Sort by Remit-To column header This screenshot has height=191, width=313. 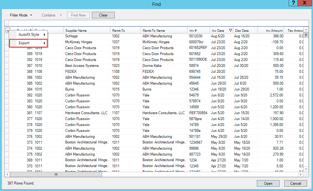pyautogui.click(x=125, y=30)
